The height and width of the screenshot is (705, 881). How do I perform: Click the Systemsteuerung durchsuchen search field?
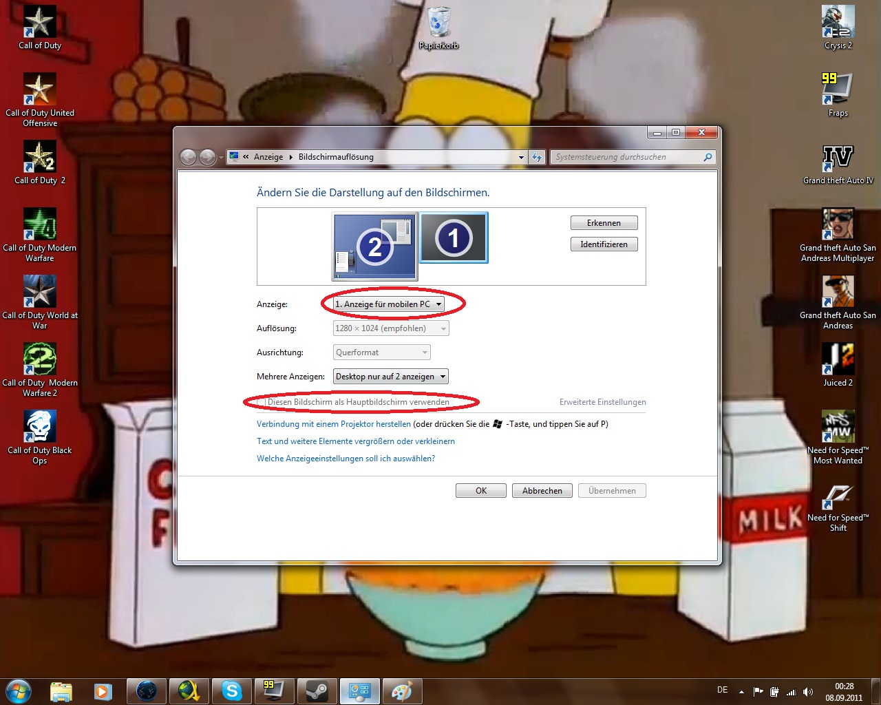pos(626,157)
